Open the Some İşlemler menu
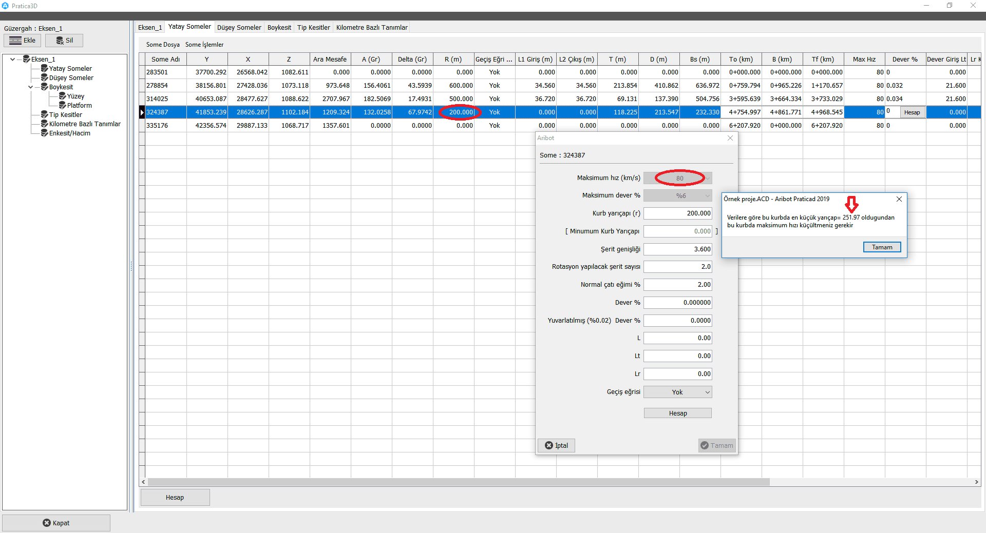Screen dimensions: 986x533 pyautogui.click(x=204, y=45)
